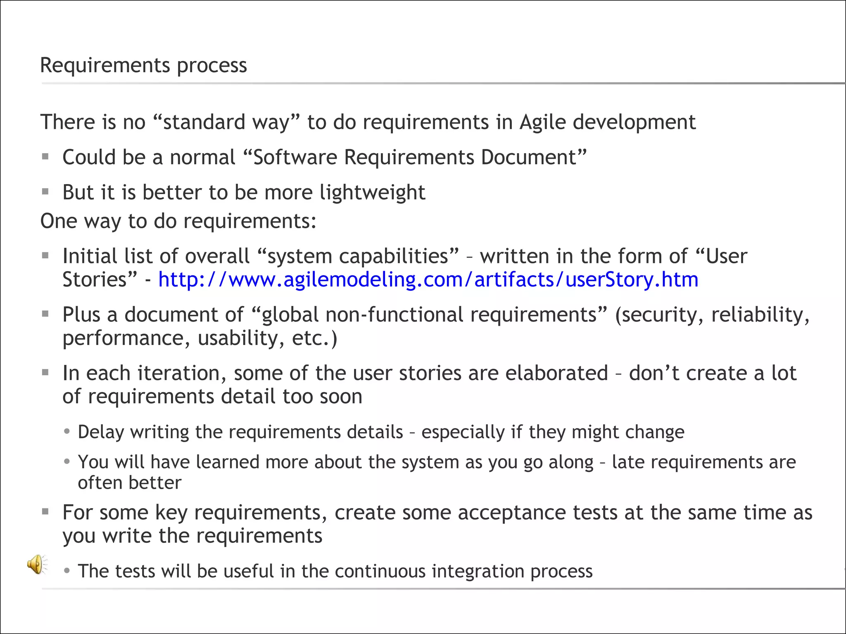Open the agilemodeling.com userStory link
Screen dimensions: 846x634
428,280
